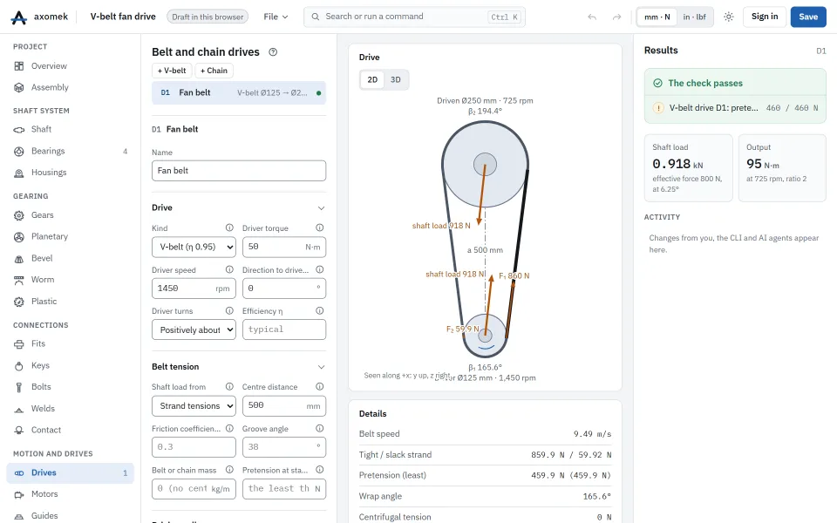Image resolution: width=837 pixels, height=523 pixels.
Task: Undo the last change
Action: tap(592, 17)
